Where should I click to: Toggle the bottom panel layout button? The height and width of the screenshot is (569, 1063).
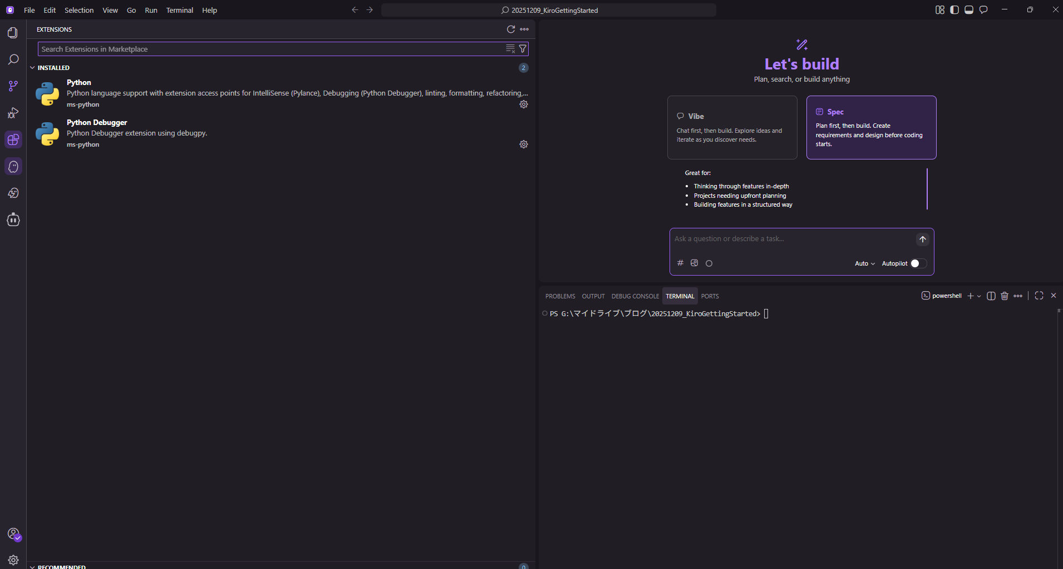[x=969, y=10]
